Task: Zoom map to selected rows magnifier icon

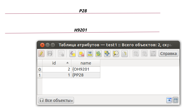Action: [x=116, y=54]
